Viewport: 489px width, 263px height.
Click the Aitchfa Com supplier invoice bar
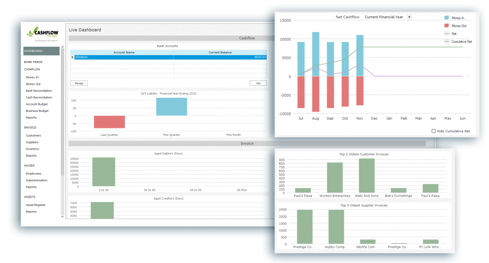click(x=368, y=242)
